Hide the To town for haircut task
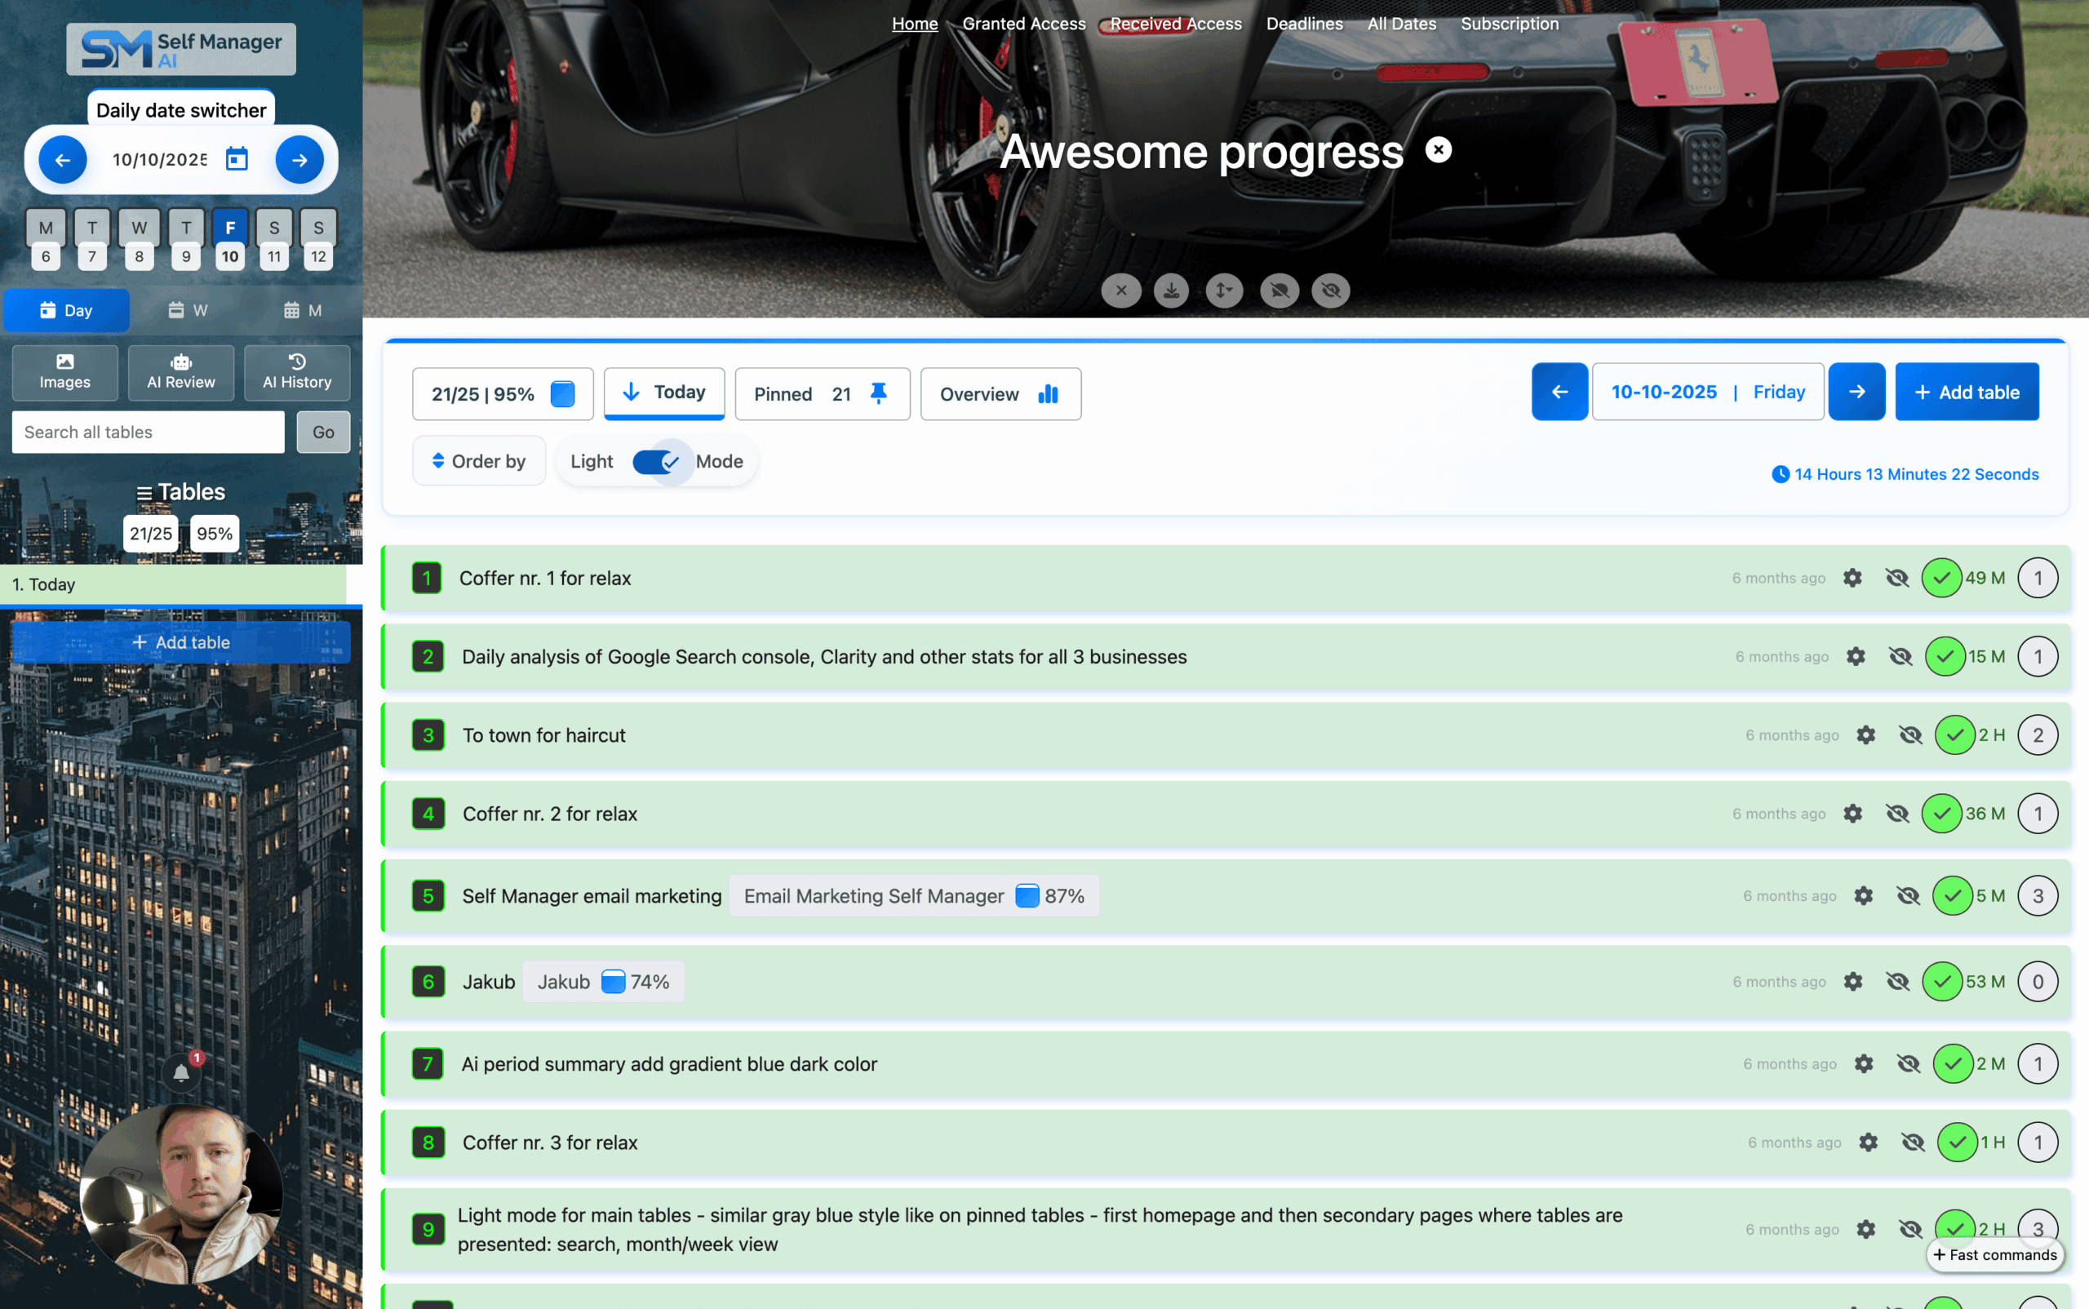Screen dimensions: 2089x1309 [x=1909, y=735]
